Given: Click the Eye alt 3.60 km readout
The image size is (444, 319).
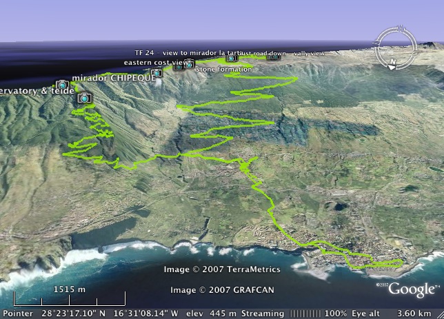Looking at the screenshot, I should [407, 313].
